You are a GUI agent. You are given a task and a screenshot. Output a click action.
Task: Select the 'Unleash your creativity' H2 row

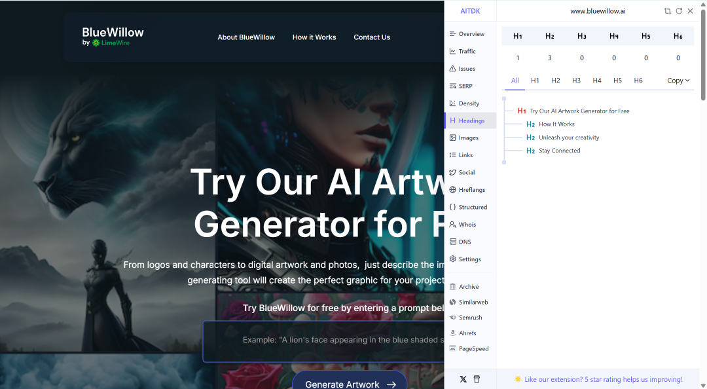pos(563,137)
